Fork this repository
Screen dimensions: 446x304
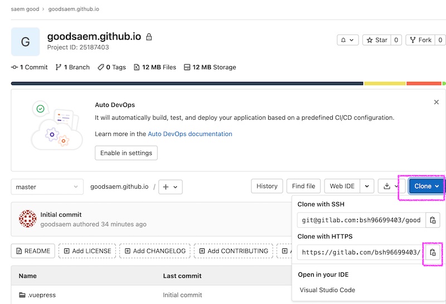pos(421,40)
